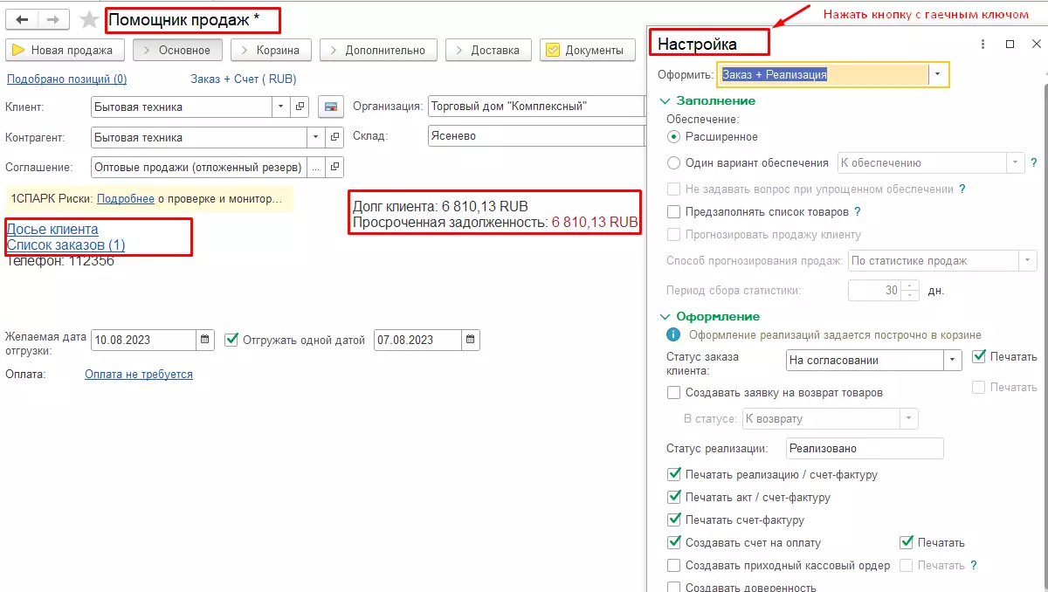Enable Предзаполнять список товаров checkbox
The height and width of the screenshot is (592, 1048).
point(673,211)
